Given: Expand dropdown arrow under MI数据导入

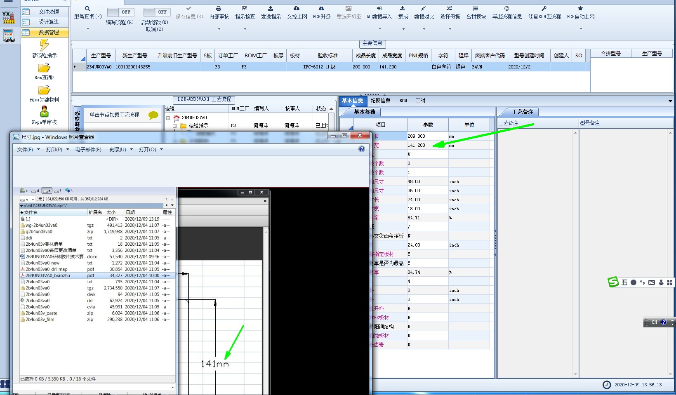Looking at the screenshot, I should [380, 29].
